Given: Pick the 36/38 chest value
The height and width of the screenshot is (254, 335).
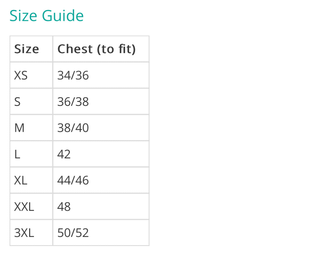Looking at the screenshot, I should click(x=73, y=102).
